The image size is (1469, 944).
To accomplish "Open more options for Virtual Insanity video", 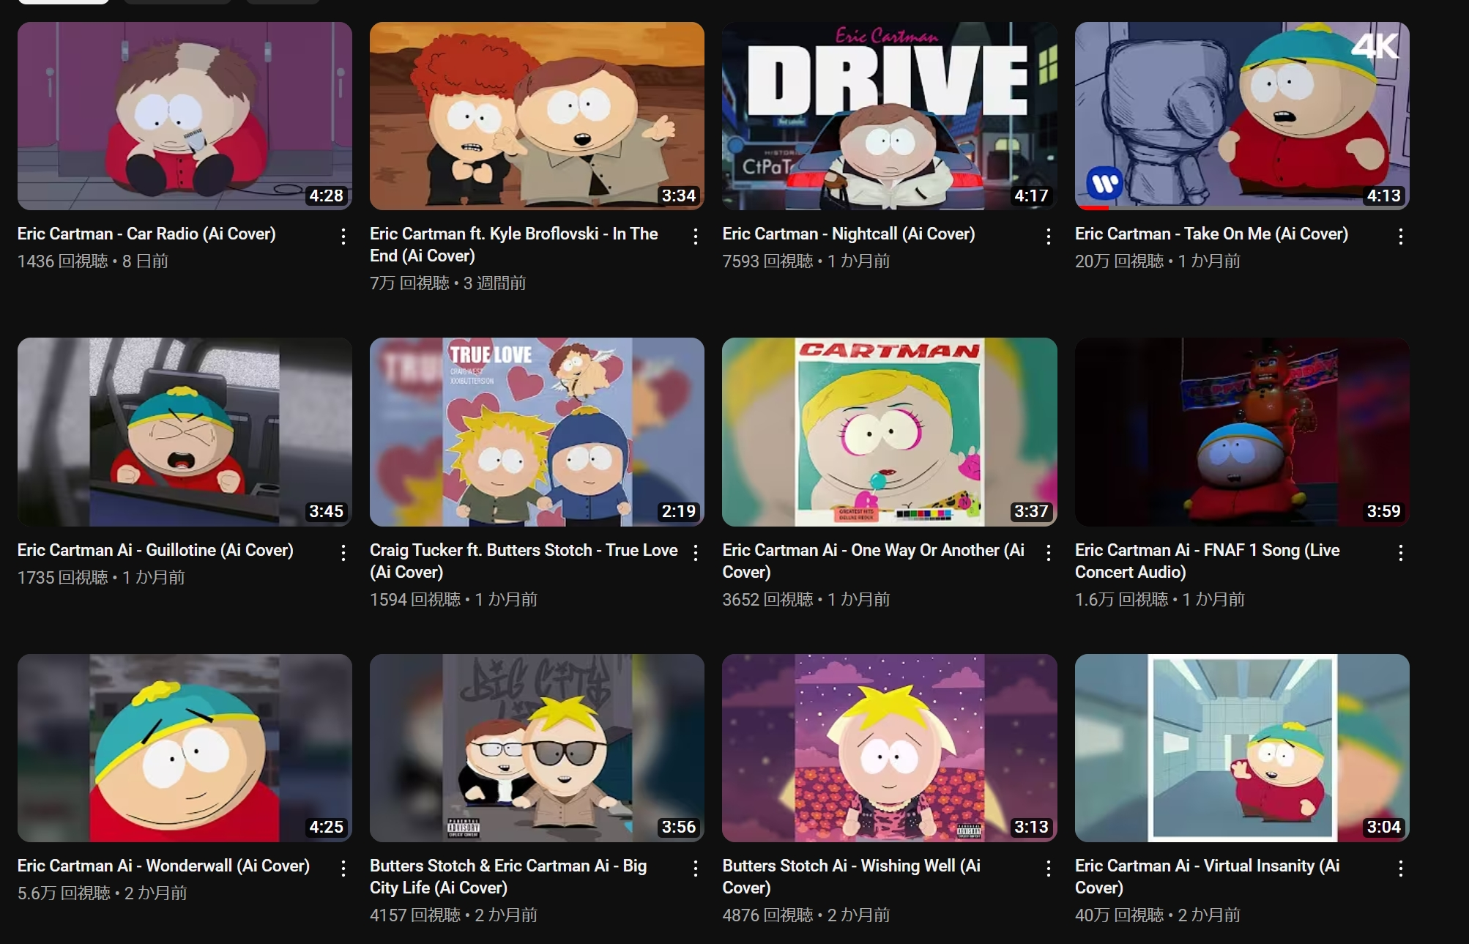I will 1401,868.
